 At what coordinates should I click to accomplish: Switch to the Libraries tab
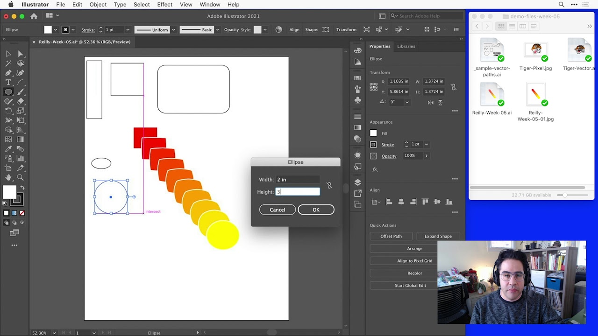406,46
